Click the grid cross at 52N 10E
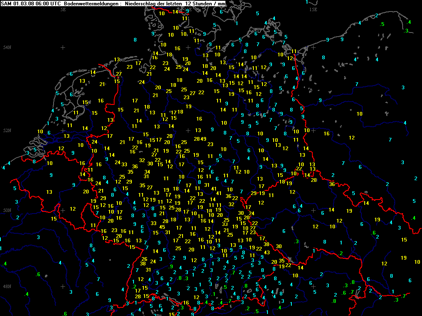Image resolution: width=422 pixels, height=316 pixels. tap(188, 130)
